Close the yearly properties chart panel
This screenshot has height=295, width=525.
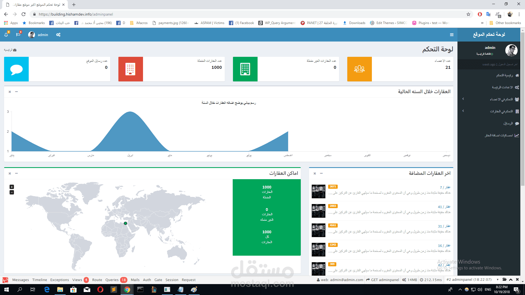[x=10, y=92]
